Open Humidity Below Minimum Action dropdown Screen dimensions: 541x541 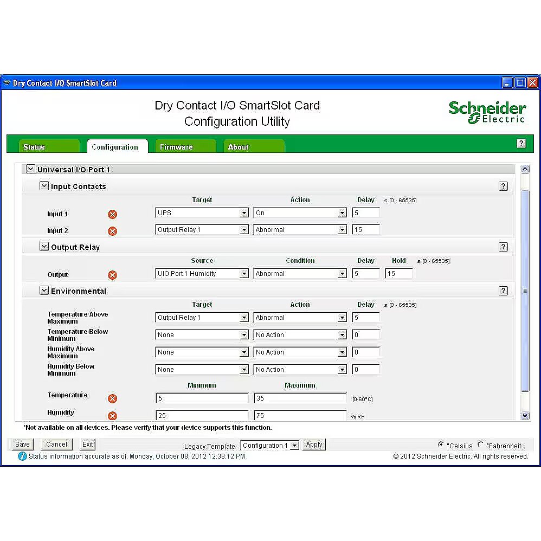(x=300, y=370)
